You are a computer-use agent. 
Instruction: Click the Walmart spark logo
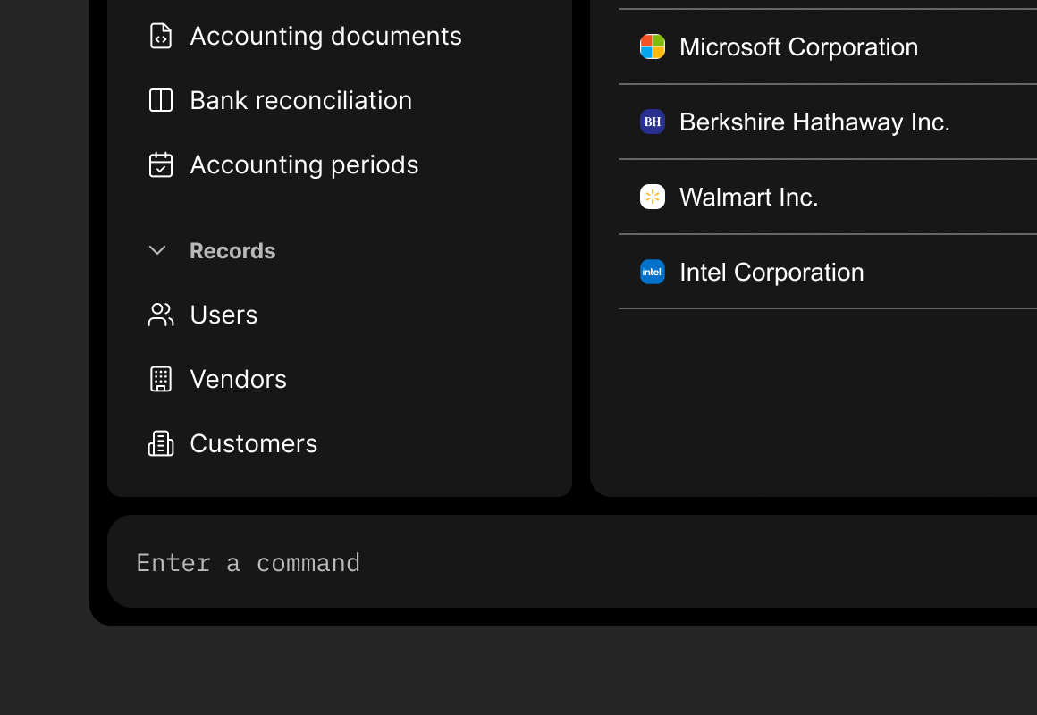(653, 197)
